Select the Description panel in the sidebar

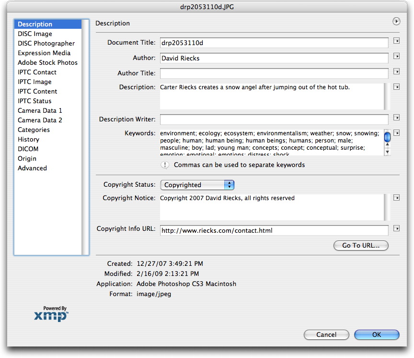pyautogui.click(x=48, y=24)
